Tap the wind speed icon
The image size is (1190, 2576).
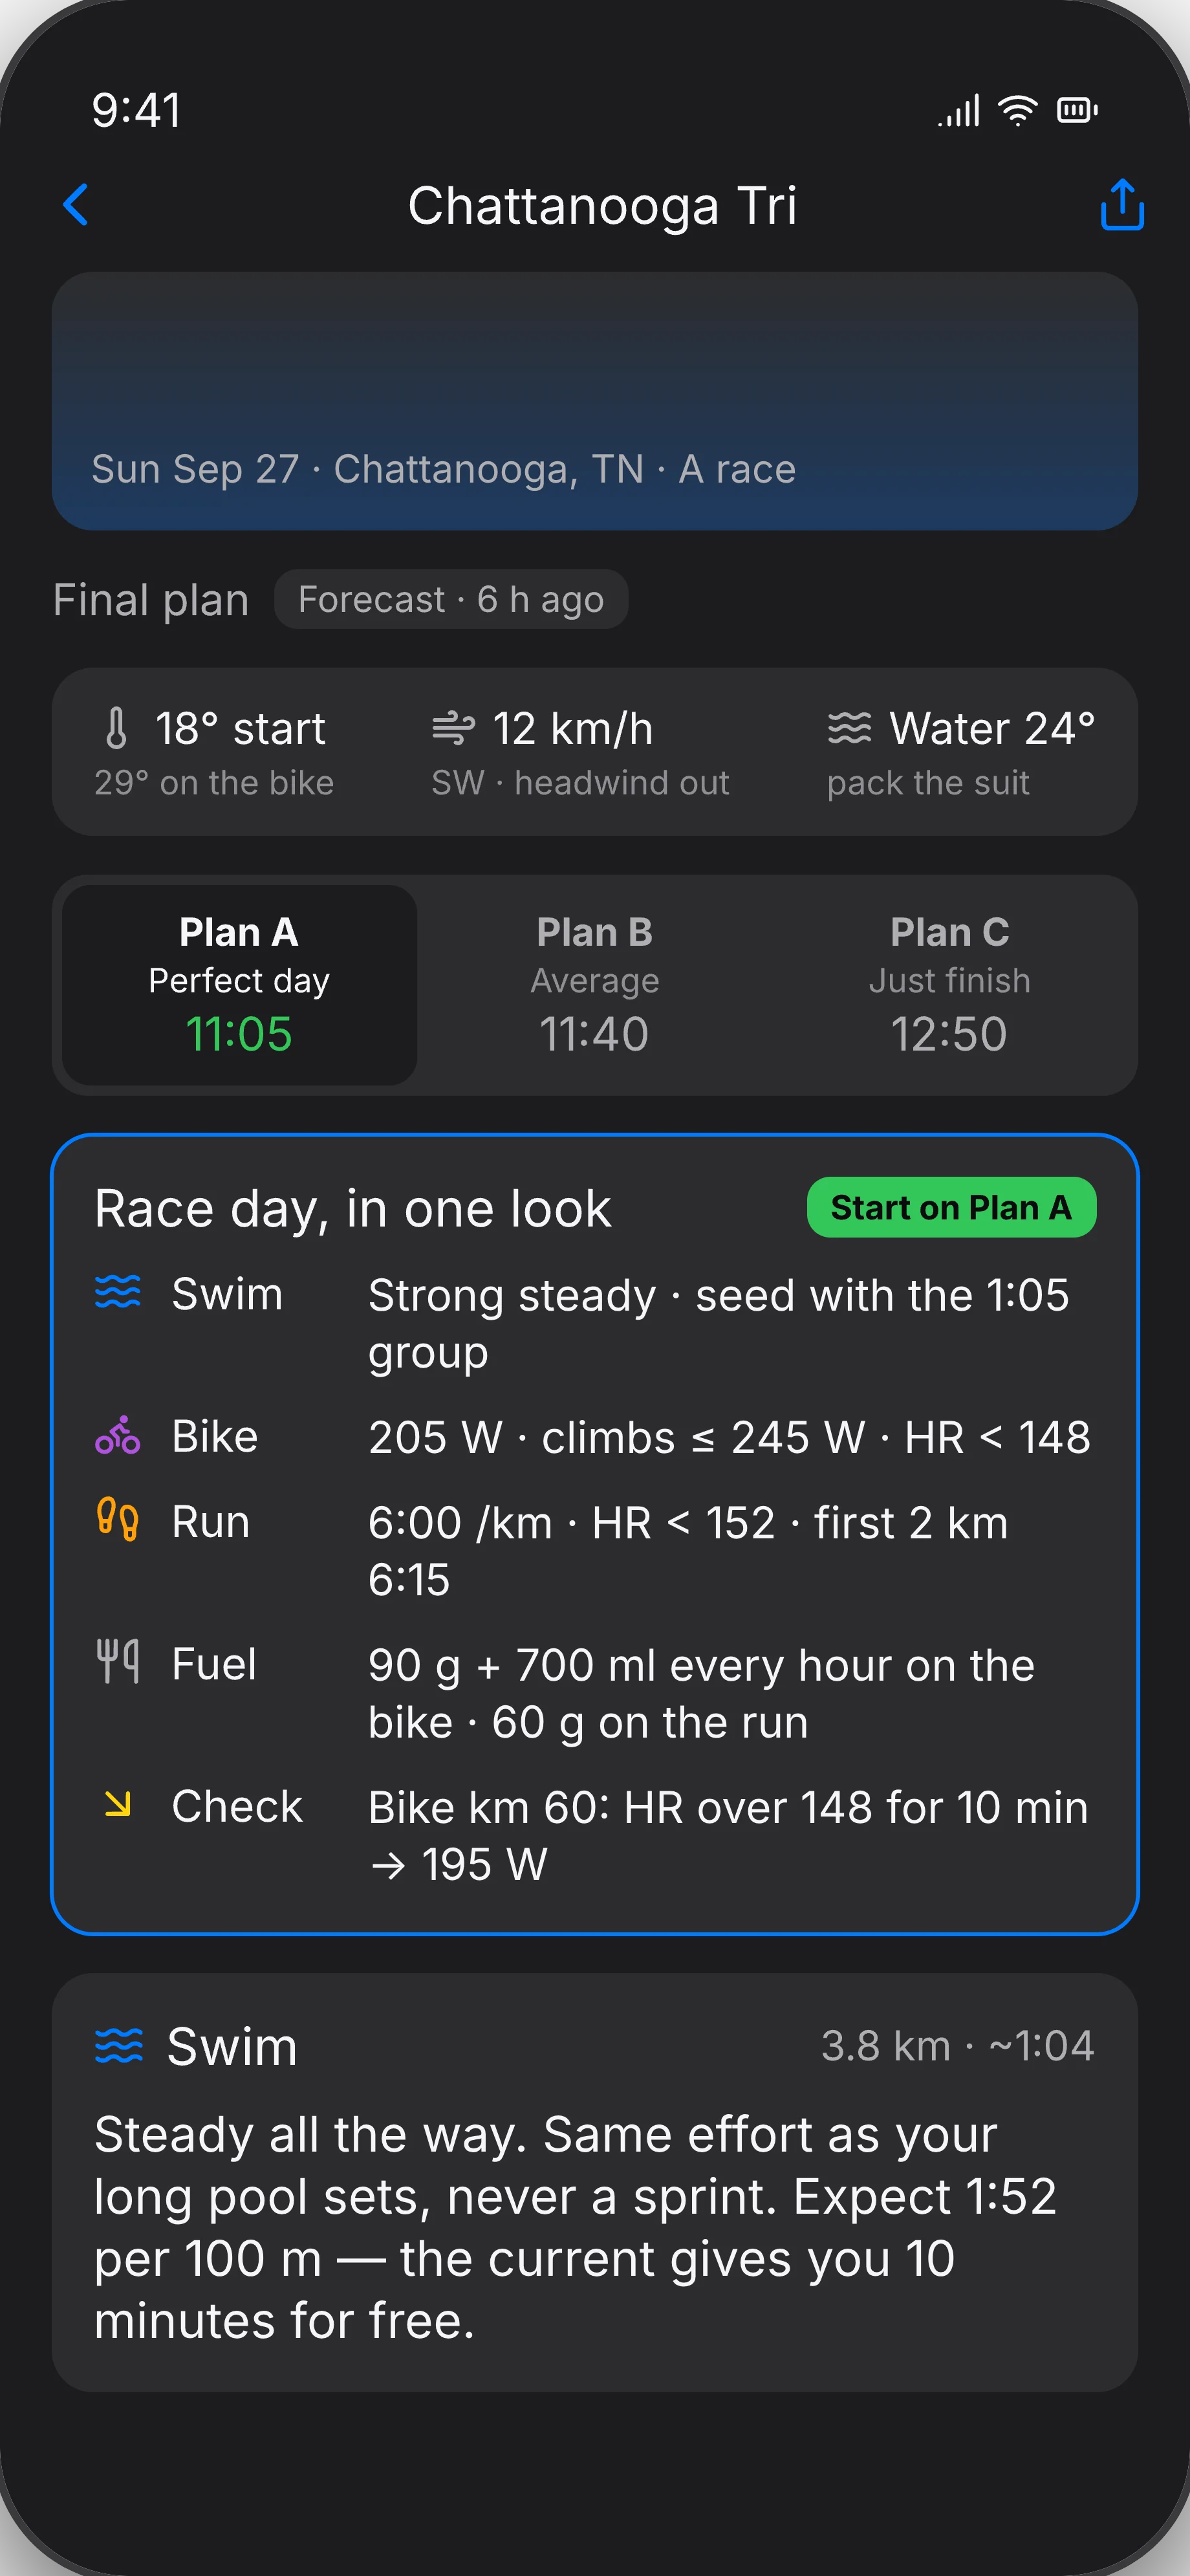tap(453, 728)
